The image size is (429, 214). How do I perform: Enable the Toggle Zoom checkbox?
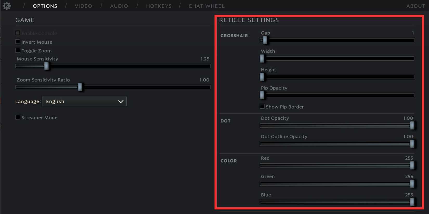click(18, 50)
